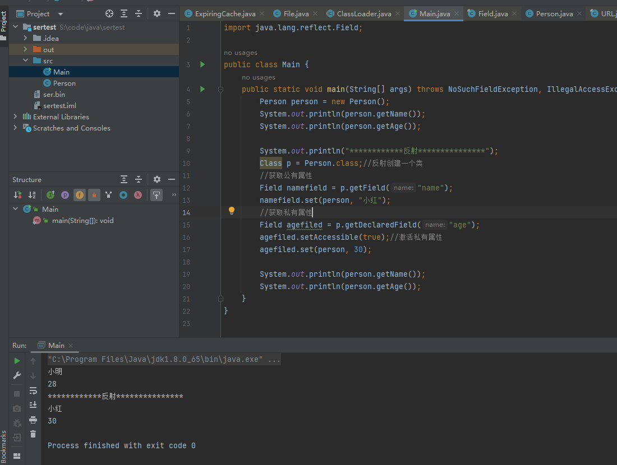Image resolution: width=617 pixels, height=465 pixels.
Task: Toggle show anonymous classes in Structure
Action: point(123,195)
